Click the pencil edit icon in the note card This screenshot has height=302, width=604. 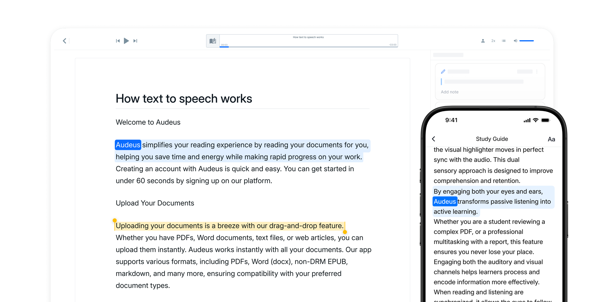443,72
